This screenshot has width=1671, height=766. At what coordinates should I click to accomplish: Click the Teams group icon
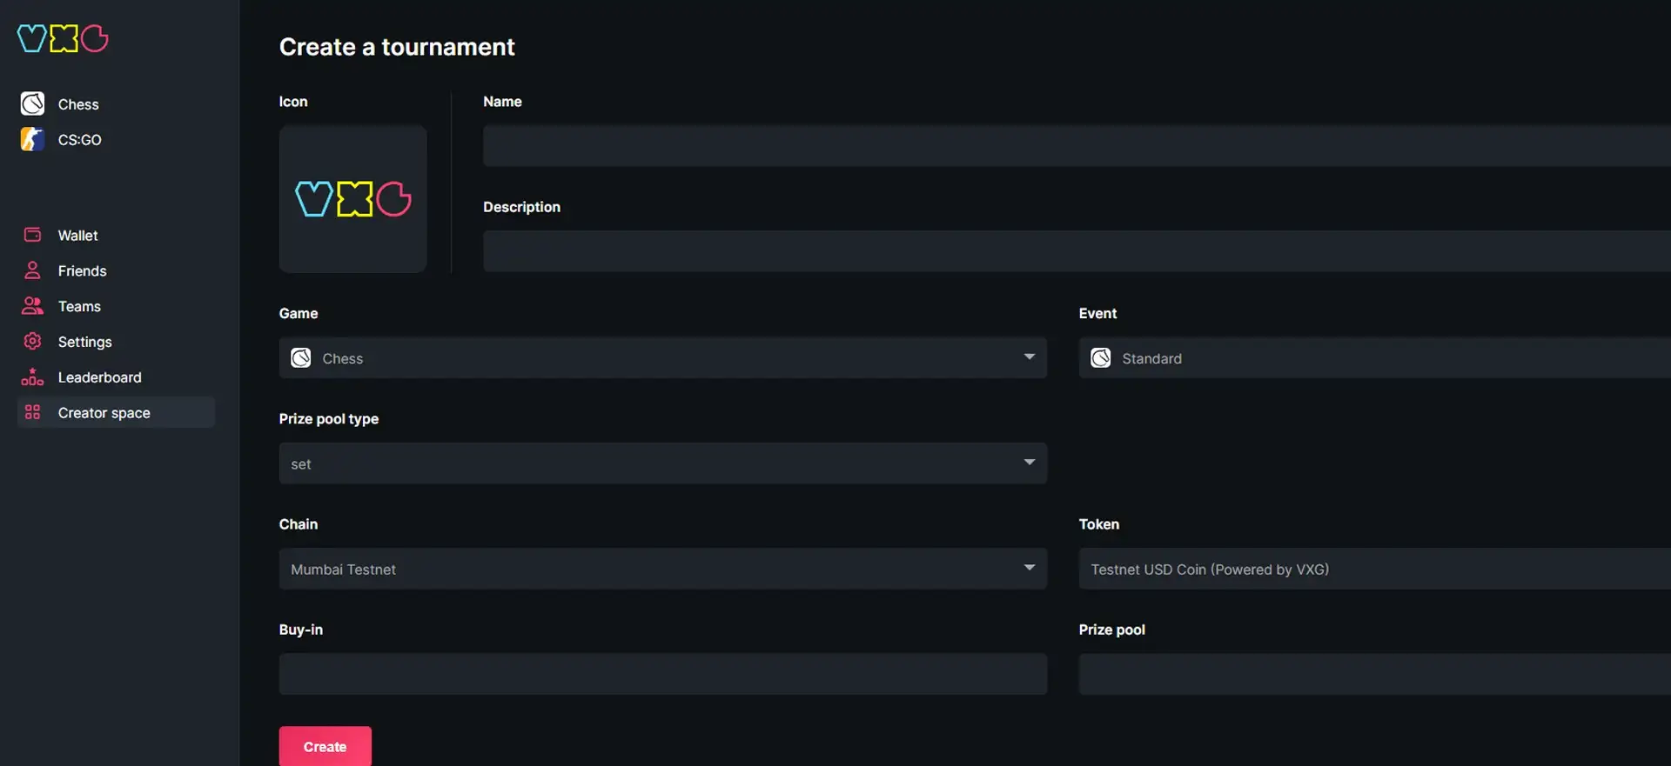click(x=32, y=306)
